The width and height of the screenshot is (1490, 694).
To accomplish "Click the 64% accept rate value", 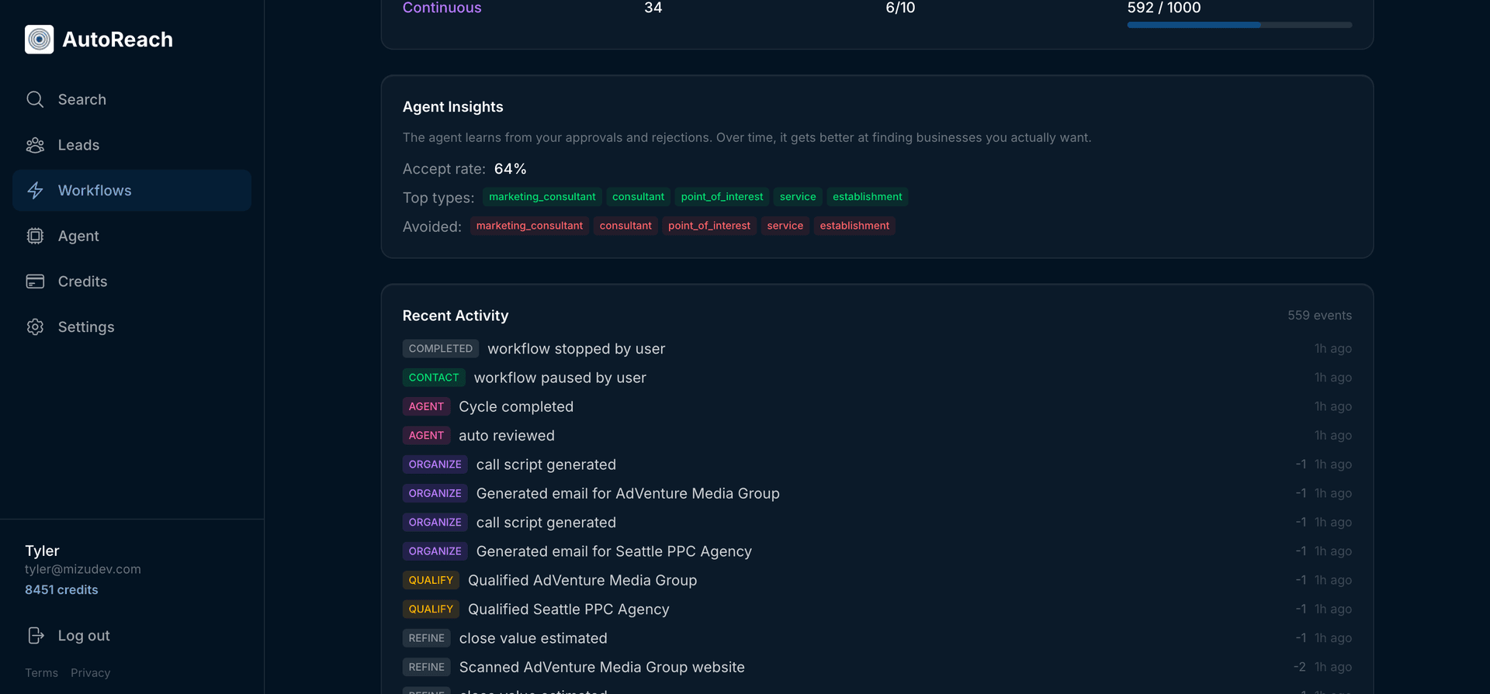I will coord(510,169).
